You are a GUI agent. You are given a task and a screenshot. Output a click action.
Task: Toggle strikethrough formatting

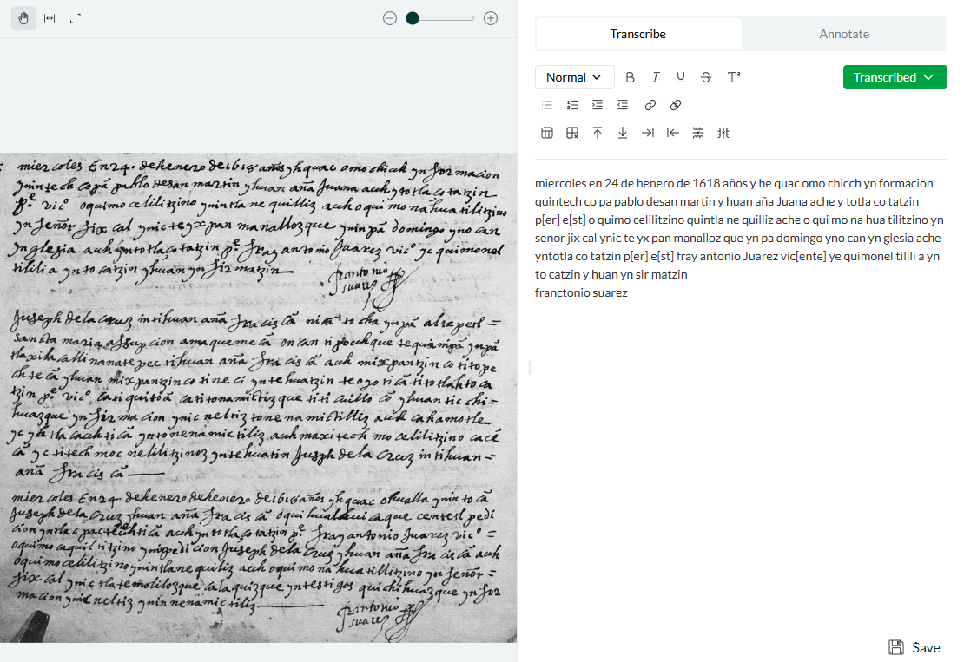coord(706,77)
